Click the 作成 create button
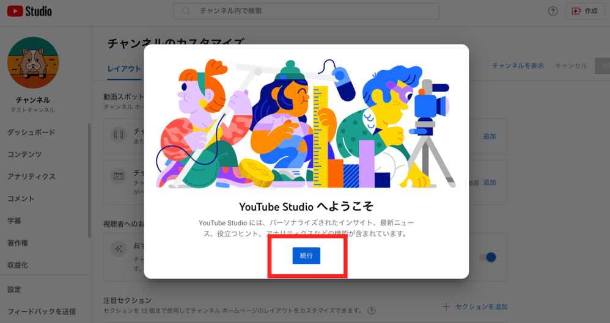 point(585,11)
